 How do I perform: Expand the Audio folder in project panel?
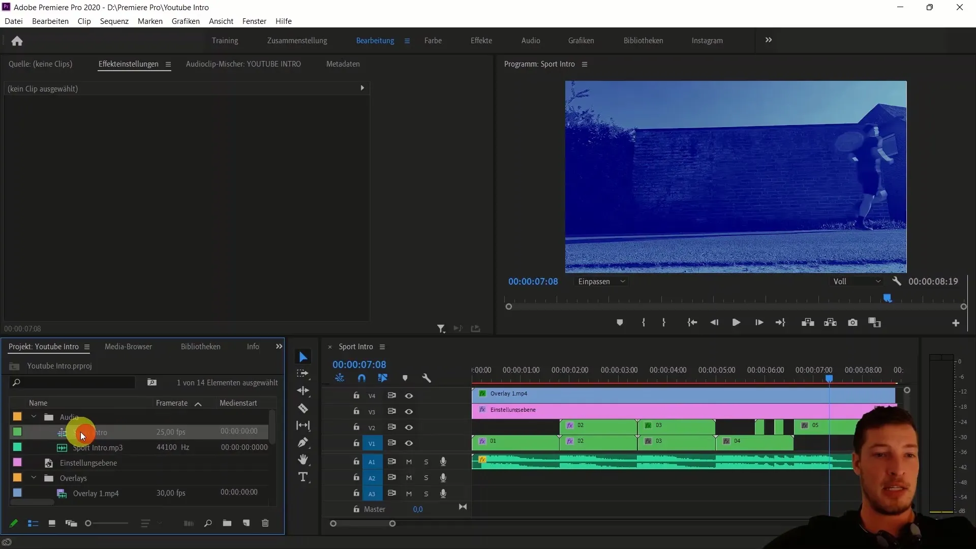(34, 417)
